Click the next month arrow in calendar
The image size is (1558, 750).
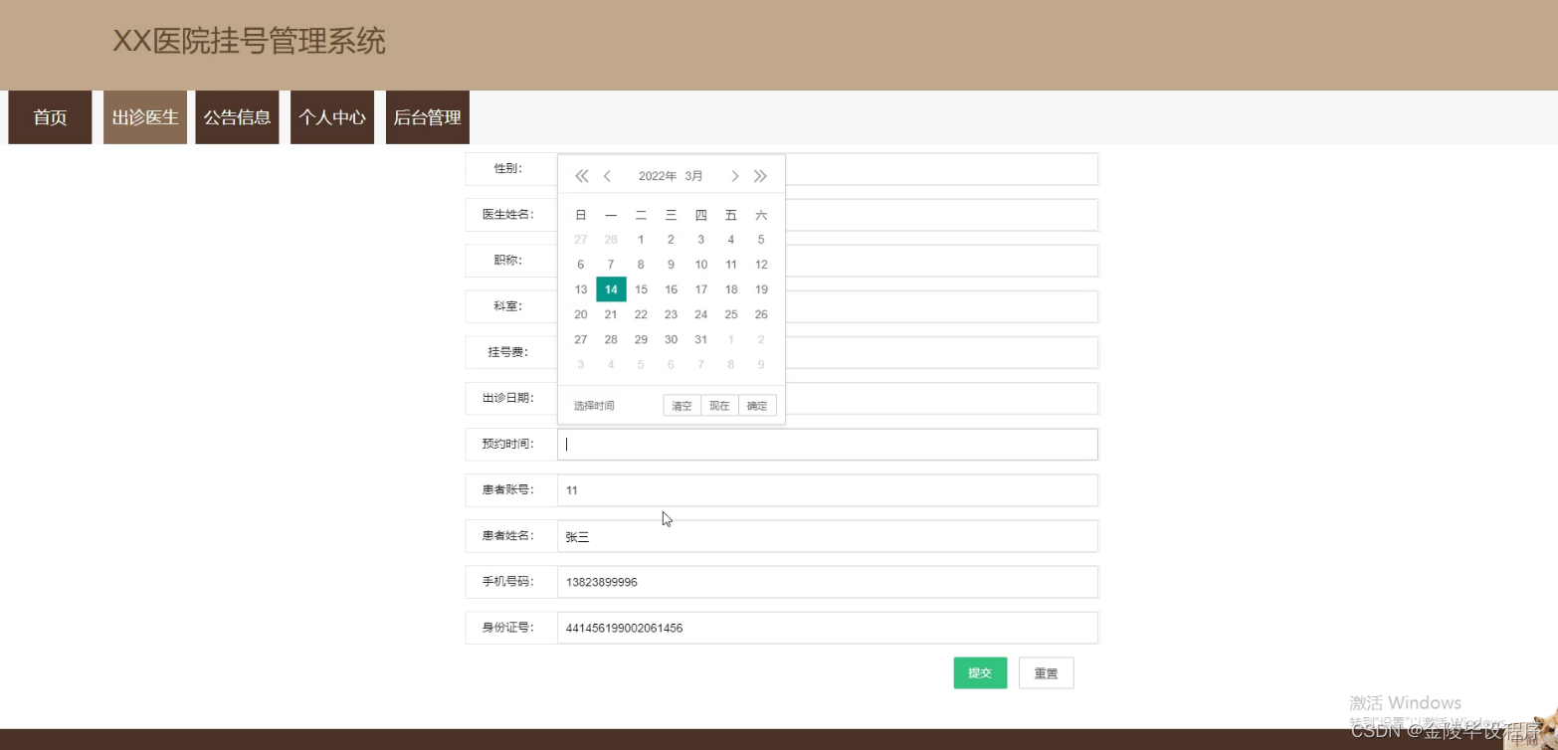click(x=734, y=176)
